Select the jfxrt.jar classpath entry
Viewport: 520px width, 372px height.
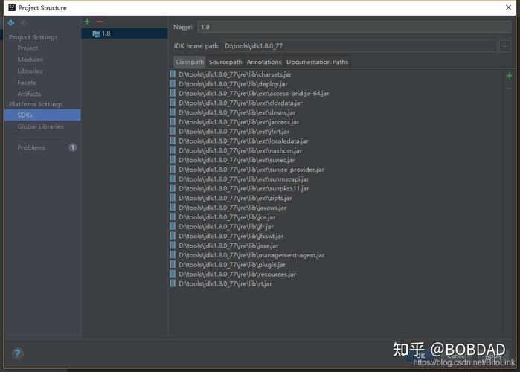click(x=234, y=131)
